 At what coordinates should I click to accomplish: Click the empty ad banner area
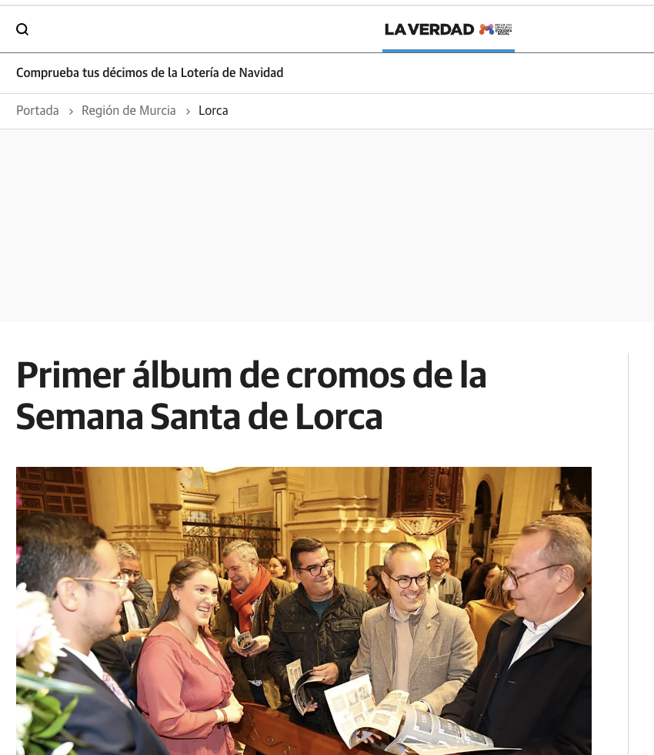point(327,225)
